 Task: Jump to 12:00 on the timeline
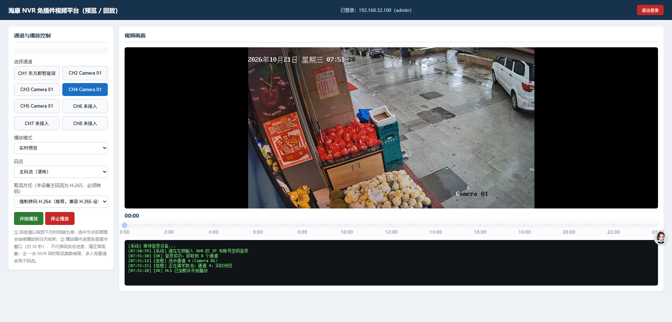pyautogui.click(x=391, y=225)
